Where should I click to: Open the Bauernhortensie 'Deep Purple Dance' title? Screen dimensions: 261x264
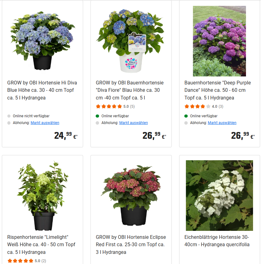point(218,90)
